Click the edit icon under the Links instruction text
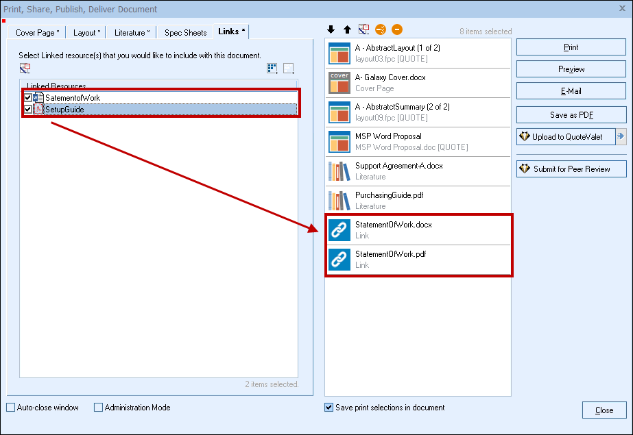Image resolution: width=633 pixels, height=435 pixels. coord(25,68)
